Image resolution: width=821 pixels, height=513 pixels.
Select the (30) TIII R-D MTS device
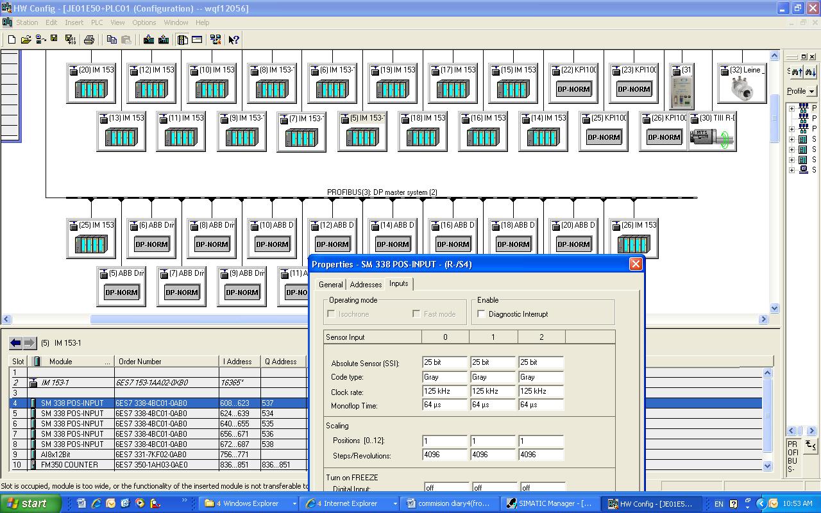click(x=712, y=131)
